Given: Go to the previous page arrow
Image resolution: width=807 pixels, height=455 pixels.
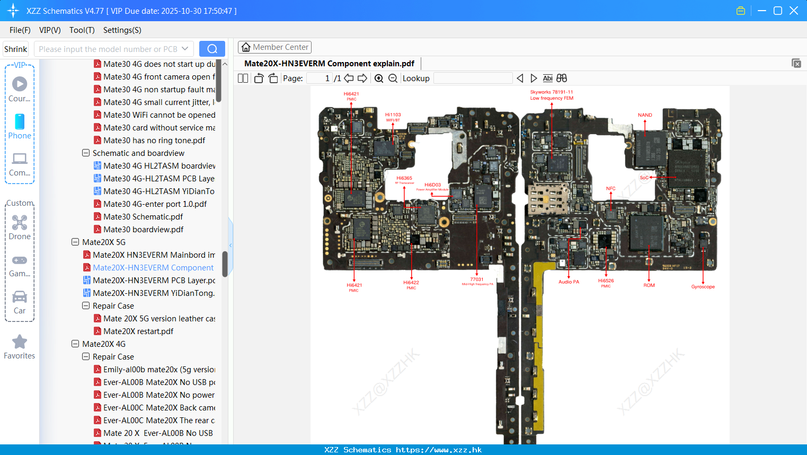Looking at the screenshot, I should pyautogui.click(x=349, y=78).
